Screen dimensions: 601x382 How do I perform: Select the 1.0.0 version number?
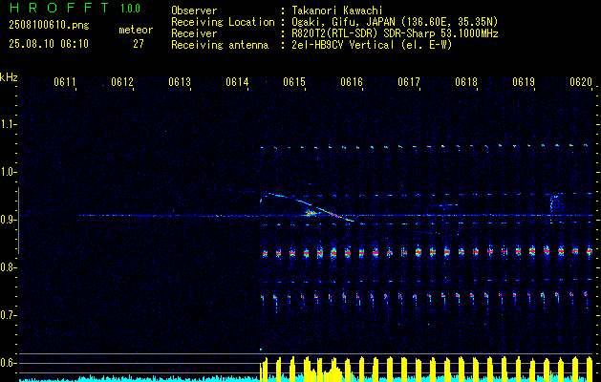pos(130,9)
